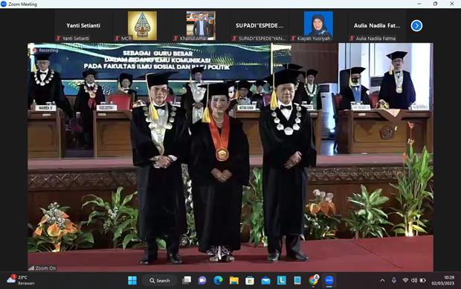This screenshot has height=289, width=461.
Task: Open the Windows Start menu
Action: coord(132,281)
